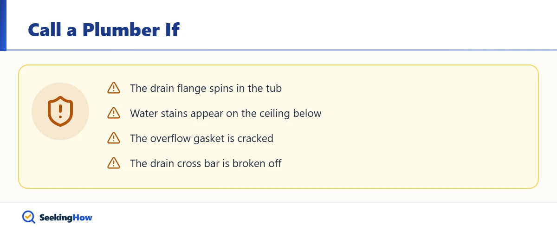The width and height of the screenshot is (557, 232).
Task: Click 'Water stains appear on the ceiling below'
Action: 226,113
